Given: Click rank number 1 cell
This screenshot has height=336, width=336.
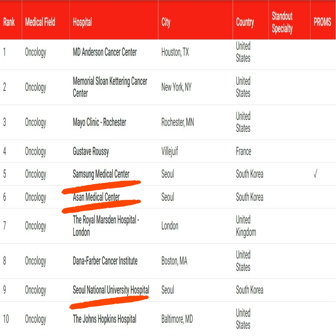Looking at the screenshot, I should pyautogui.click(x=4, y=52).
